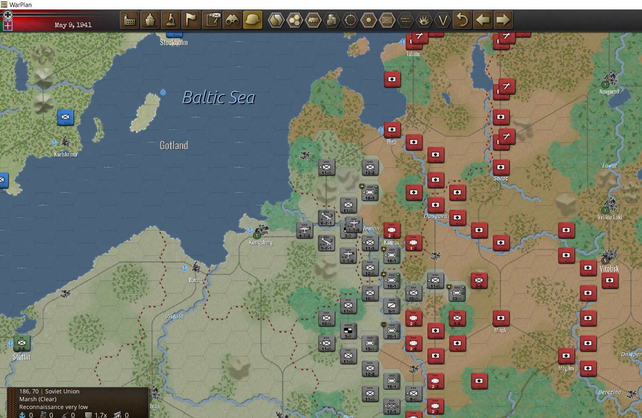Open the naval ship panel

(x=150, y=20)
